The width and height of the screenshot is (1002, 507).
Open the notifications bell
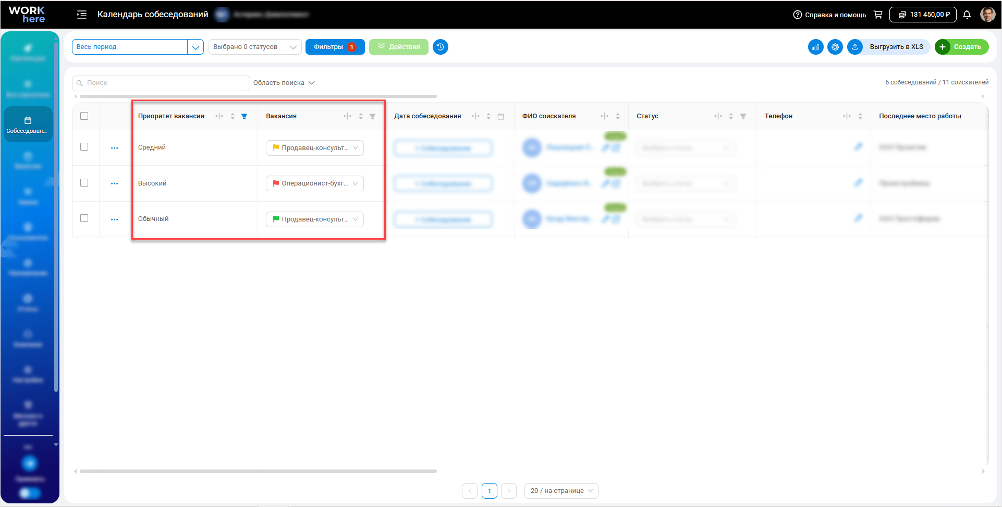pos(967,15)
